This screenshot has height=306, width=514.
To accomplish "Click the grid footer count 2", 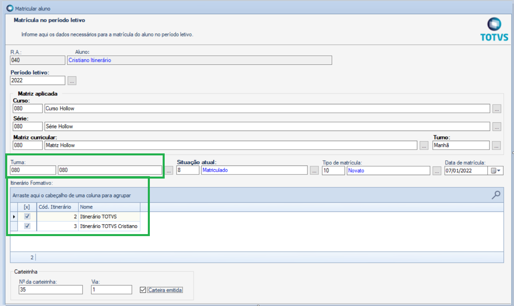I will [32, 257].
